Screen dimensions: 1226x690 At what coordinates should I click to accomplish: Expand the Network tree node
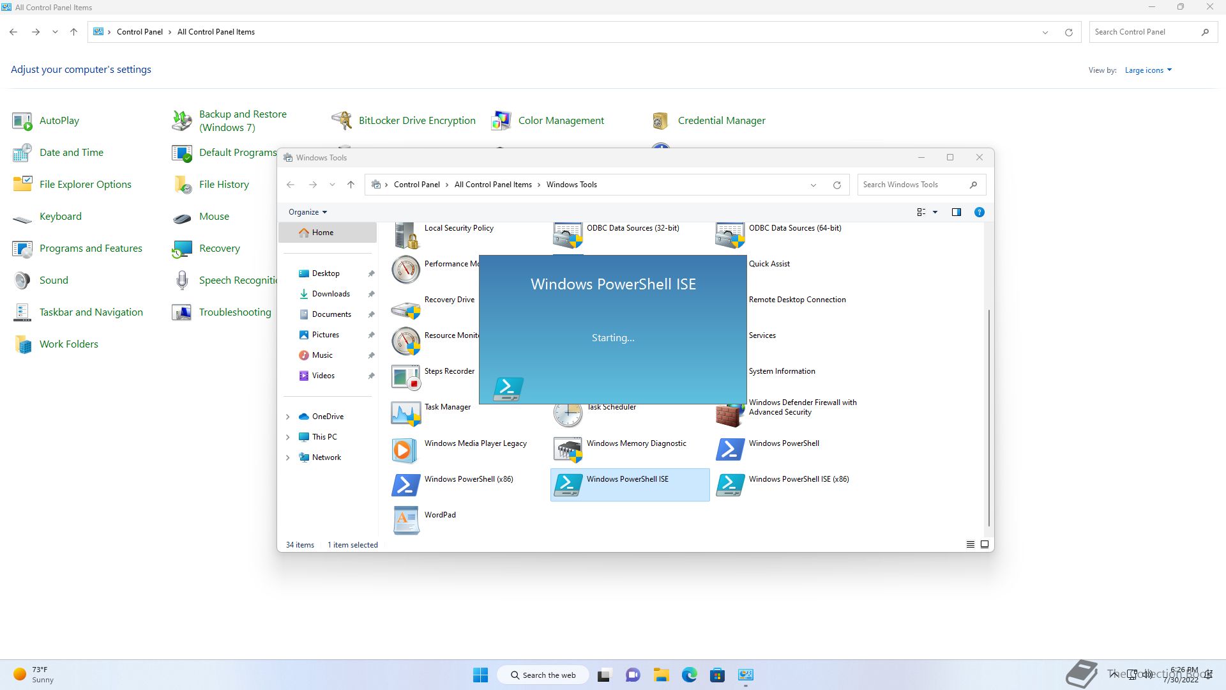coord(288,457)
